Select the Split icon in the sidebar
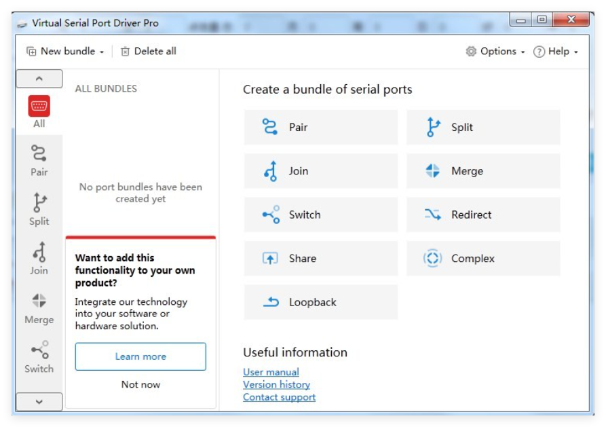The height and width of the screenshot is (427, 606). (x=39, y=203)
